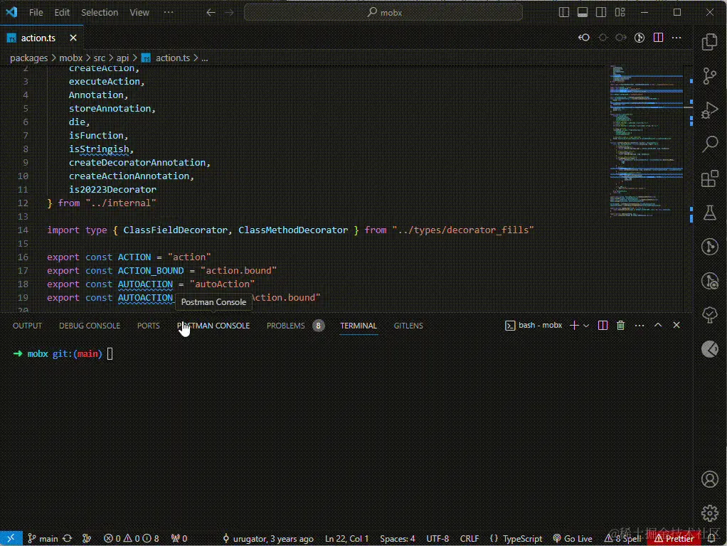Open Run and Debug view

point(709,110)
